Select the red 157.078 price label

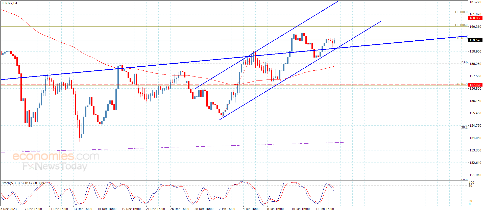click(475, 85)
